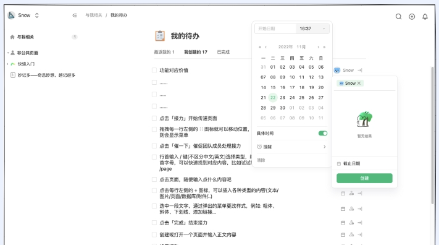Image resolution: width=439 pixels, height=245 pixels.
Task: Select date 30 in the November calendar
Action: tap(283, 108)
